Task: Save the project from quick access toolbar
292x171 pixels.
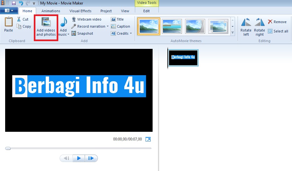Action: pyautogui.click(x=14, y=3)
